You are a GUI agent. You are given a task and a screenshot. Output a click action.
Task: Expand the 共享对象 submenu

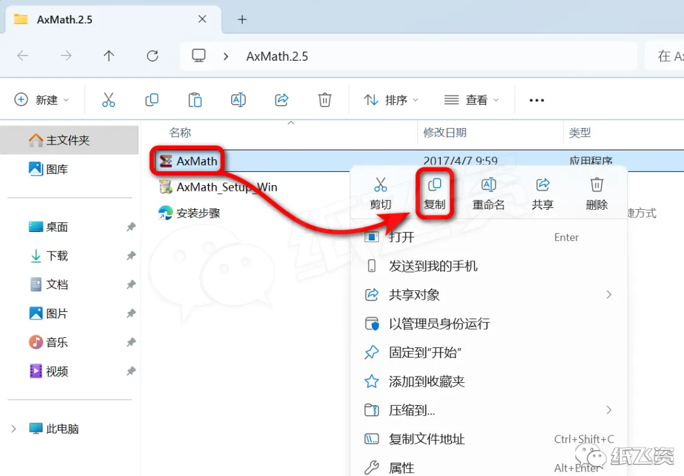click(488, 295)
